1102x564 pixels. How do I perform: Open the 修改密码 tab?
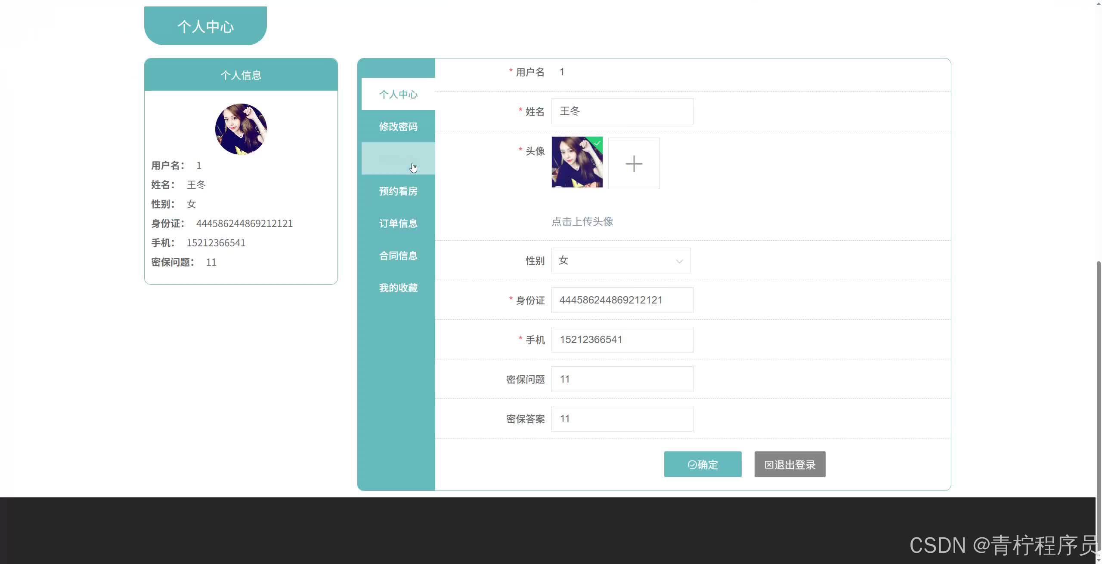click(398, 126)
